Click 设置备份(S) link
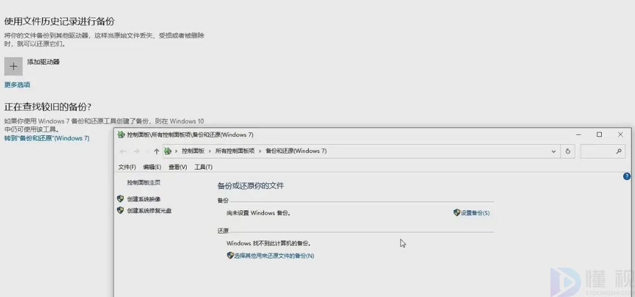 pyautogui.click(x=475, y=213)
